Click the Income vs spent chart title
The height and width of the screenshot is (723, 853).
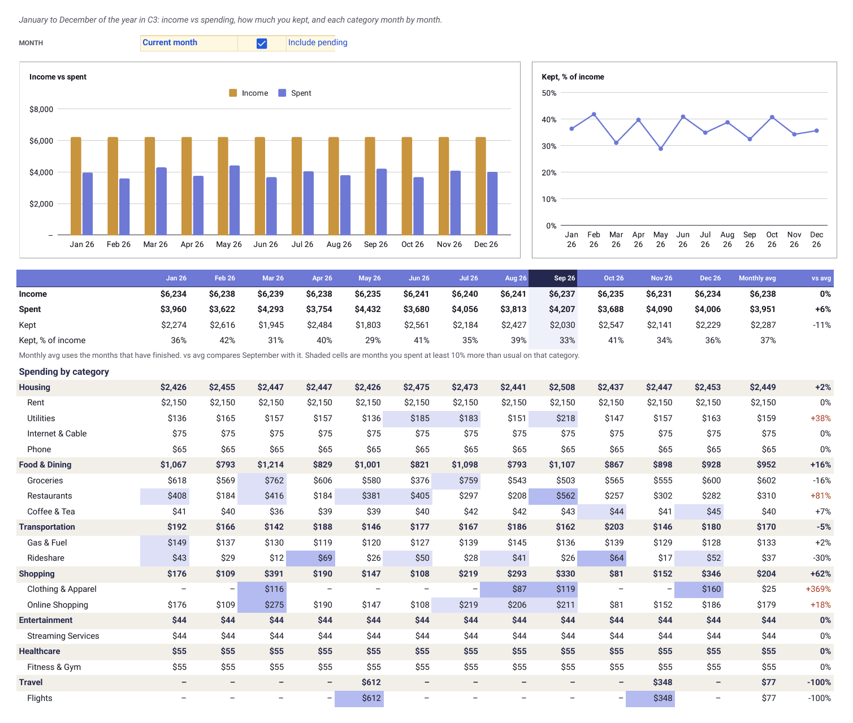(x=58, y=77)
